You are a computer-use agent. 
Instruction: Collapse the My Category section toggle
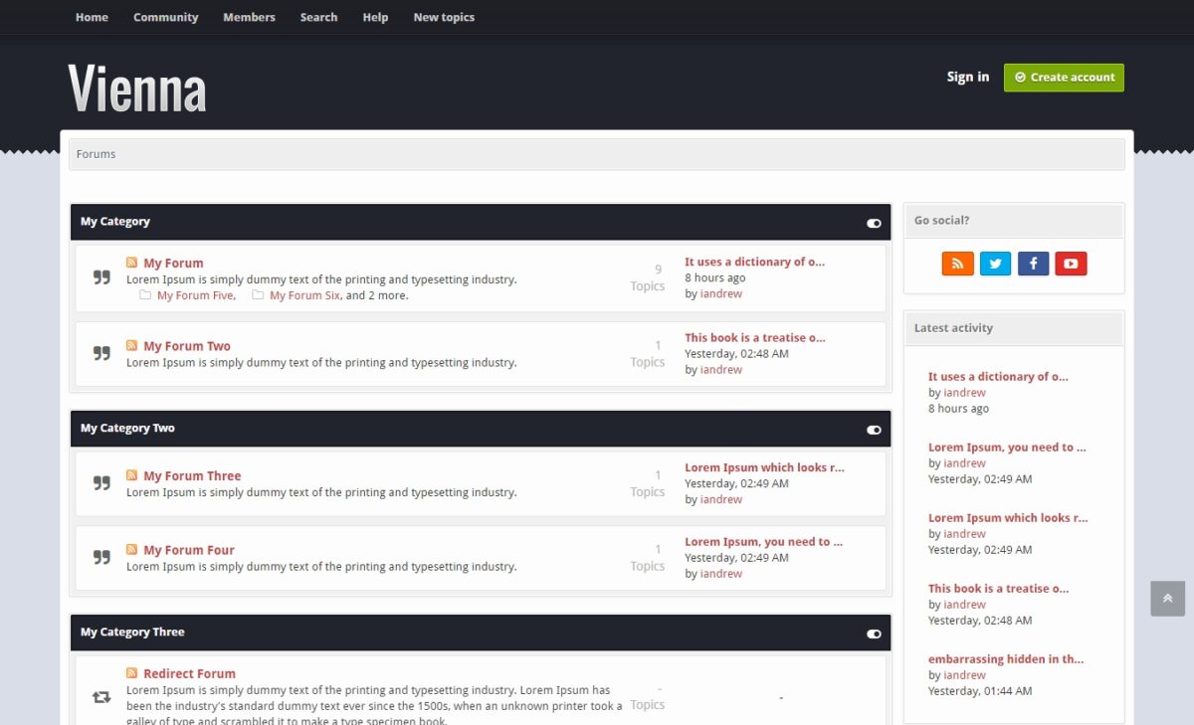click(874, 222)
